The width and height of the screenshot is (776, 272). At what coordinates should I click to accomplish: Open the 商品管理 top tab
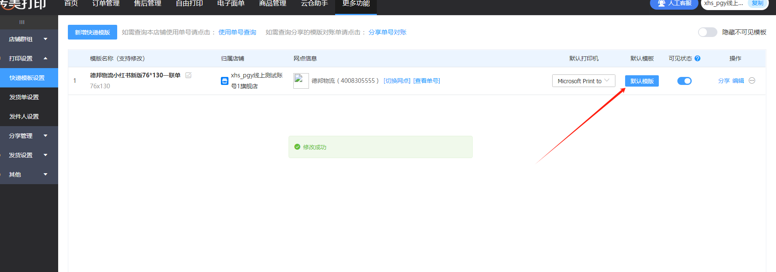273,4
